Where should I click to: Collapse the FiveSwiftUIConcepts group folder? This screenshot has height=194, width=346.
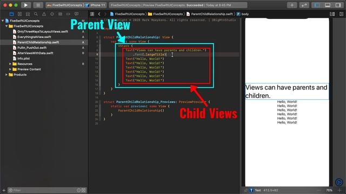pyautogui.click(x=6, y=26)
